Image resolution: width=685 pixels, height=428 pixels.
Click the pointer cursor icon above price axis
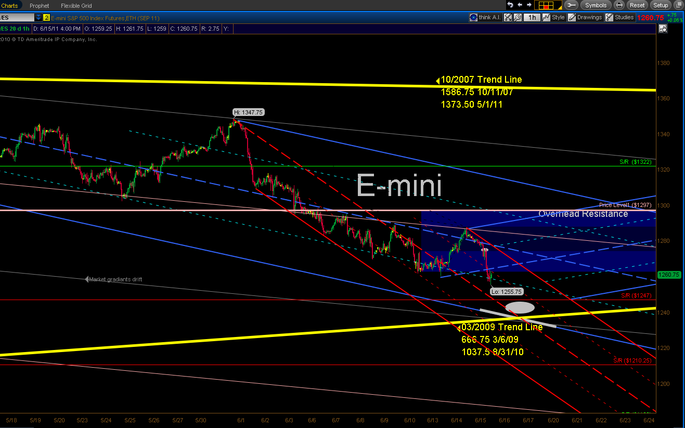pyautogui.click(x=663, y=29)
